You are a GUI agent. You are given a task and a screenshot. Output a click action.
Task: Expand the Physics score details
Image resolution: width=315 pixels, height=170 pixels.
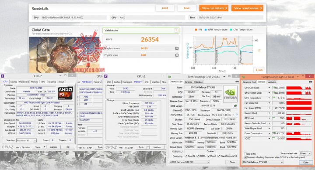point(177,55)
